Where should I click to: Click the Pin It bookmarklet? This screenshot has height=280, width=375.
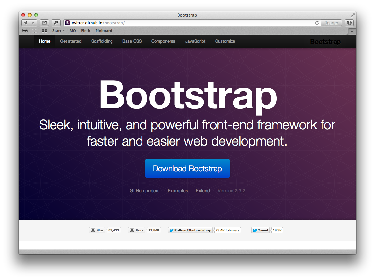pyautogui.click(x=86, y=31)
